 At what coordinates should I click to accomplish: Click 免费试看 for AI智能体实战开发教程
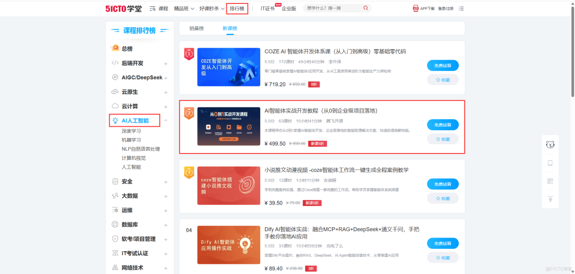(x=442, y=125)
